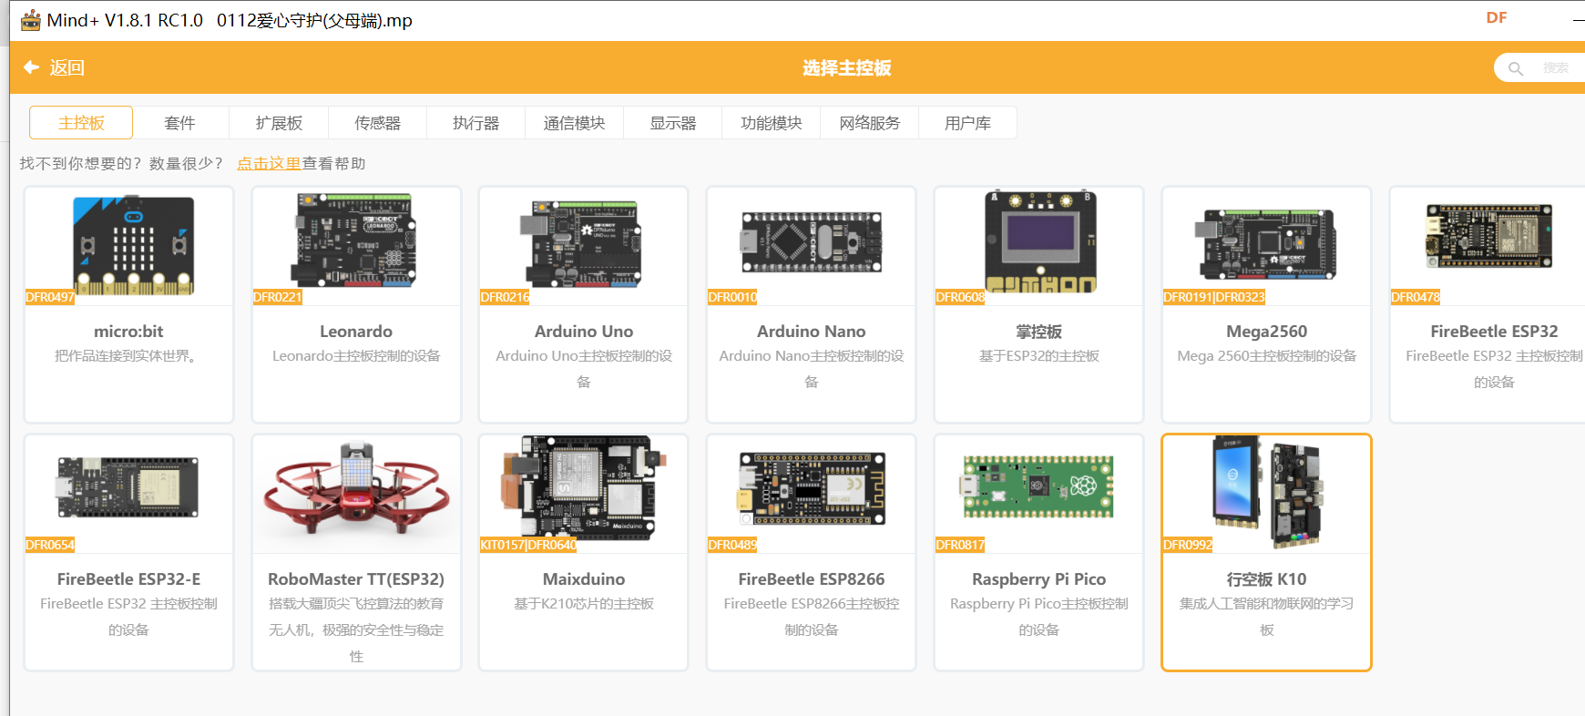The height and width of the screenshot is (716, 1585).
Task: Select the FireBeetle ESP32 board image
Action: point(1489,236)
